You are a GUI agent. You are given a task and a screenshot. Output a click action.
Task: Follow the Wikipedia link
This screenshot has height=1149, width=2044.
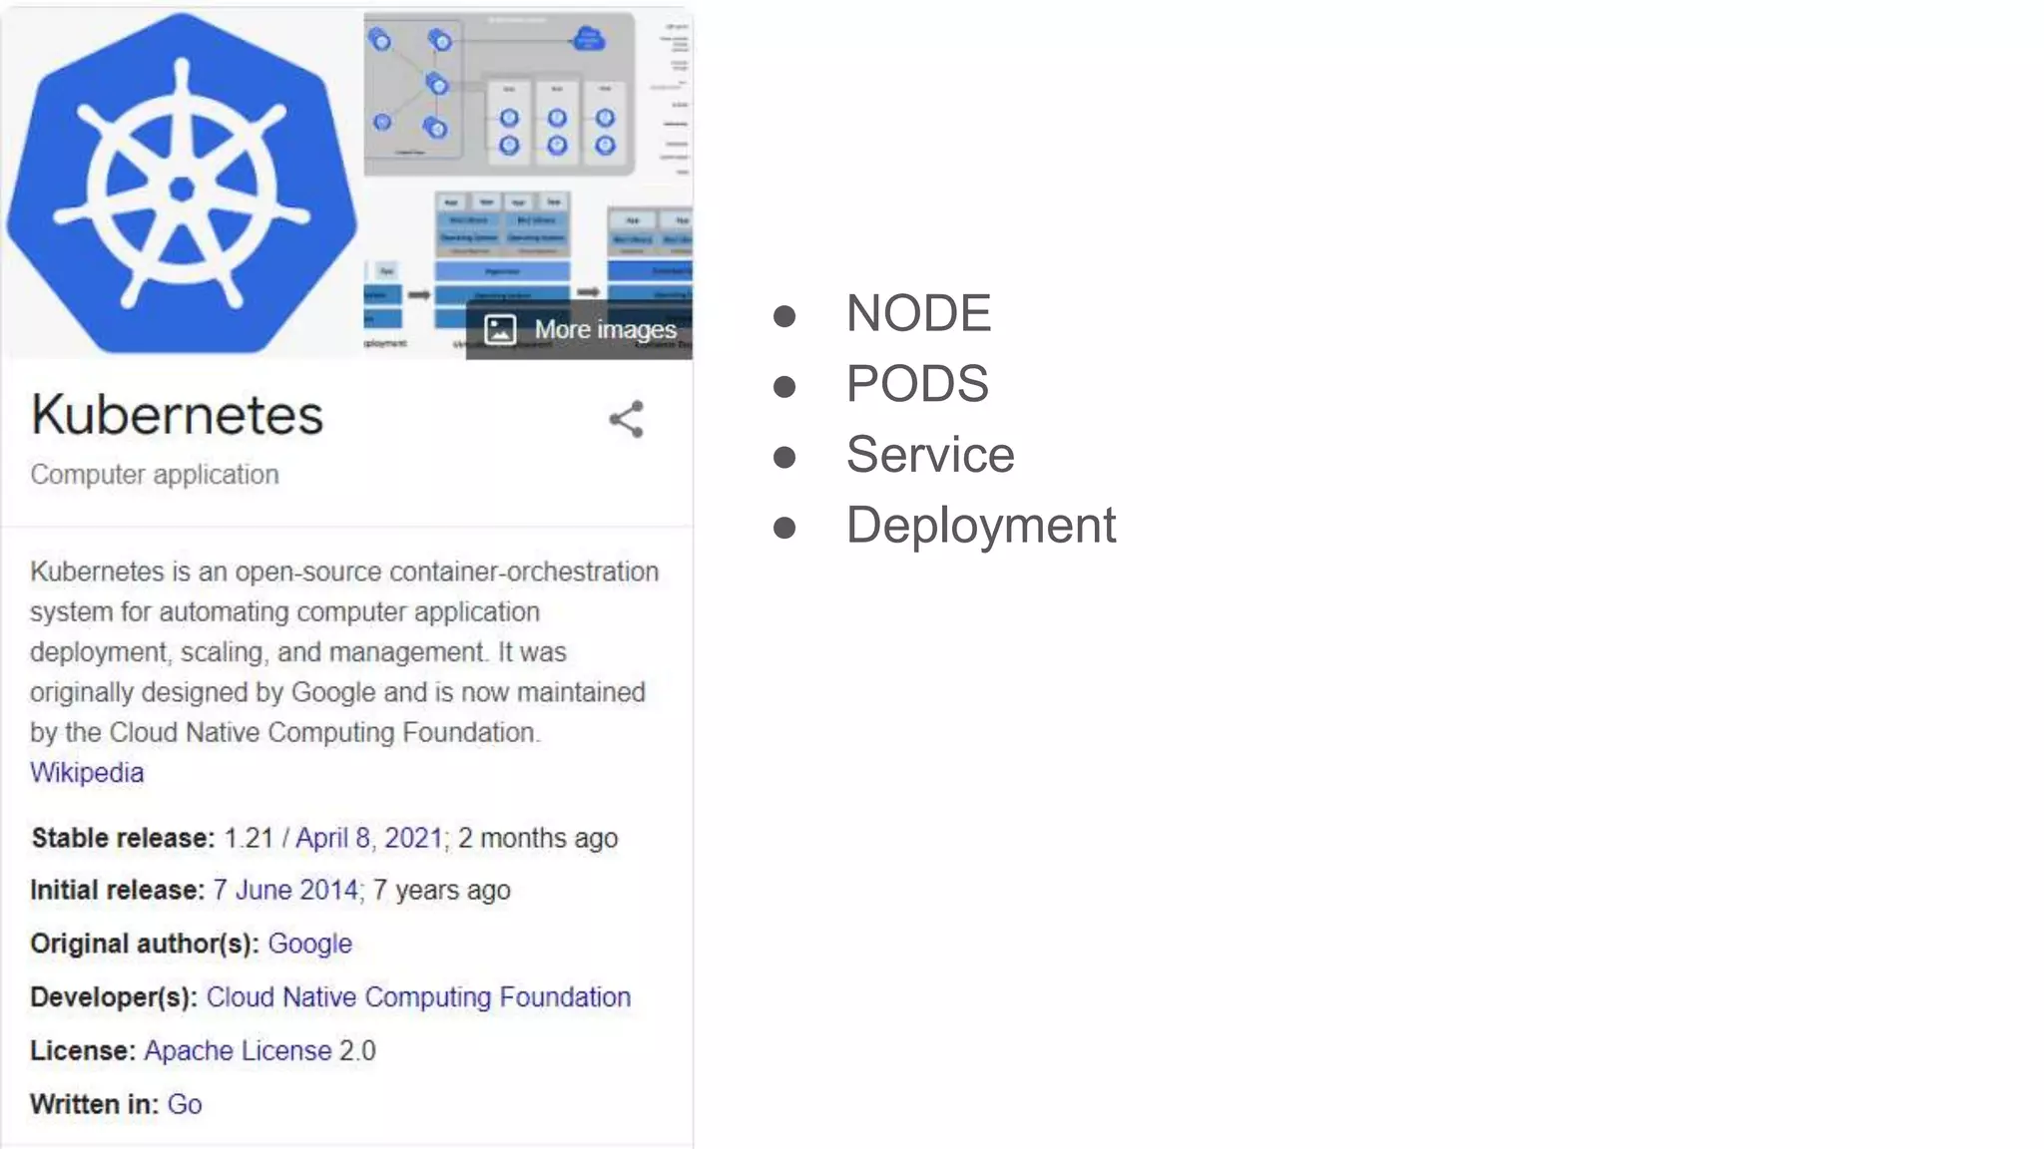pyautogui.click(x=87, y=773)
